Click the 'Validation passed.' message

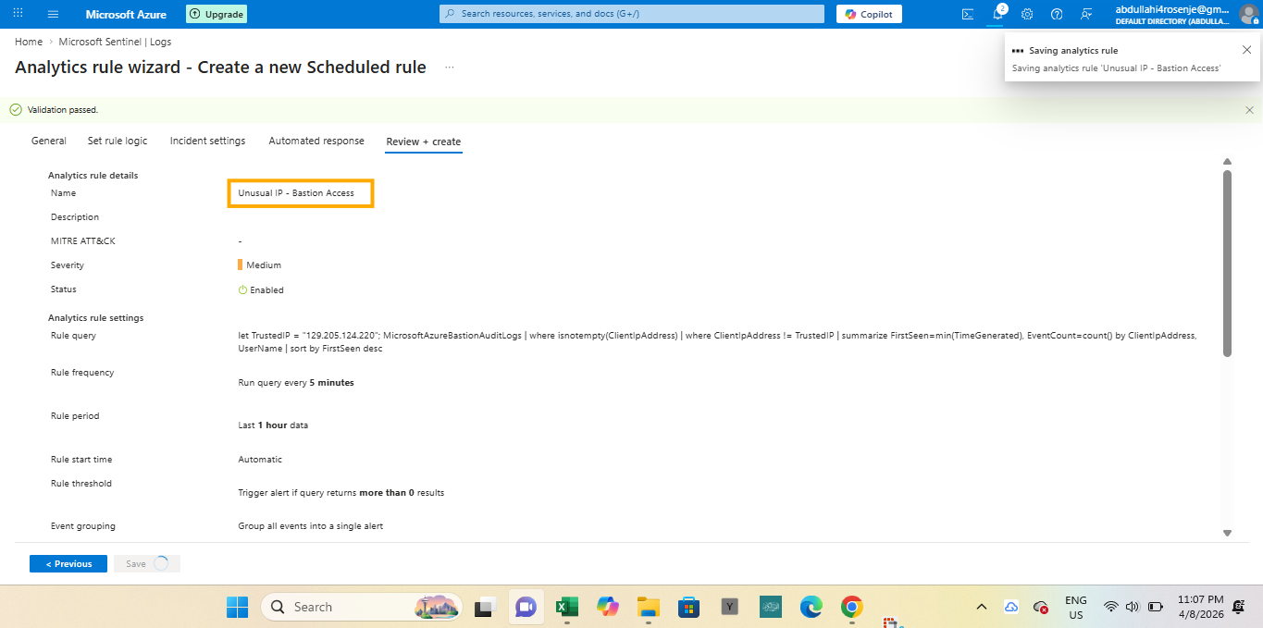click(x=63, y=110)
